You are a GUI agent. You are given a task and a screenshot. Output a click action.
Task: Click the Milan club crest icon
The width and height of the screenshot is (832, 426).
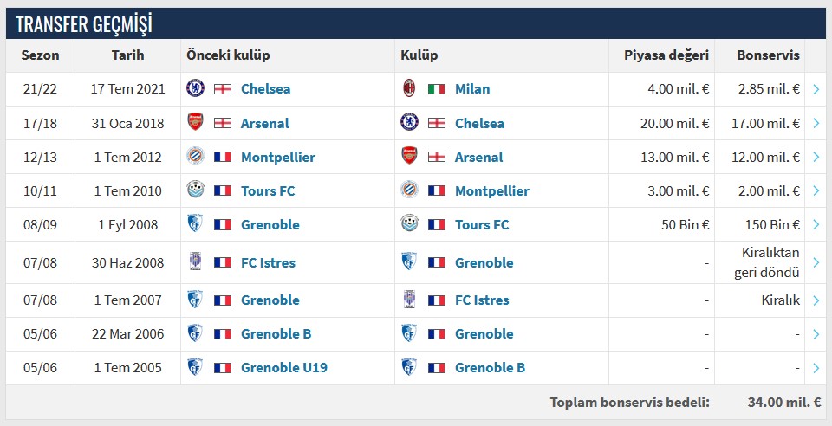(x=409, y=88)
